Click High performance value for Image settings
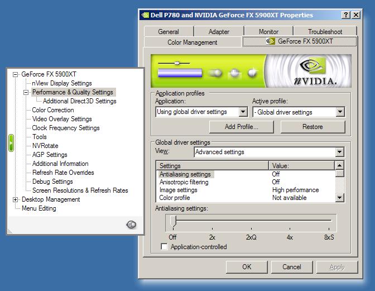The width and height of the screenshot is (375, 291). click(295, 190)
